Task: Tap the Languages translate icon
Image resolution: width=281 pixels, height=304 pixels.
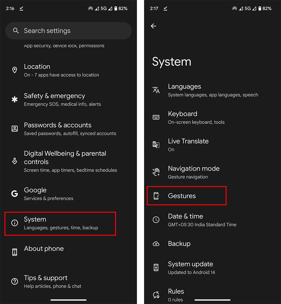Action: 156,90
